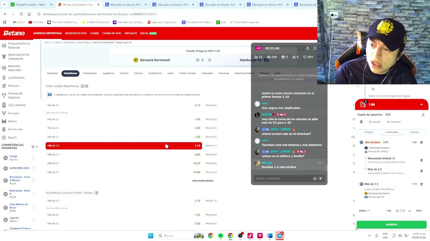Toggle LaLiga favorite checkbox
The image size is (430, 241).
pyautogui.click(x=34, y=158)
